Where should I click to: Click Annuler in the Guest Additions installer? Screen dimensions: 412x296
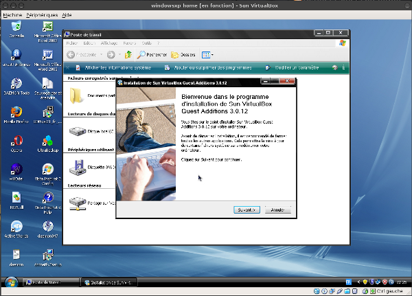pyautogui.click(x=277, y=209)
